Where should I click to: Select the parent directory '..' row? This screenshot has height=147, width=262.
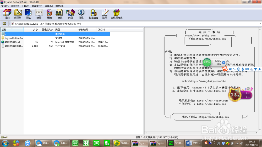pos(55,34)
